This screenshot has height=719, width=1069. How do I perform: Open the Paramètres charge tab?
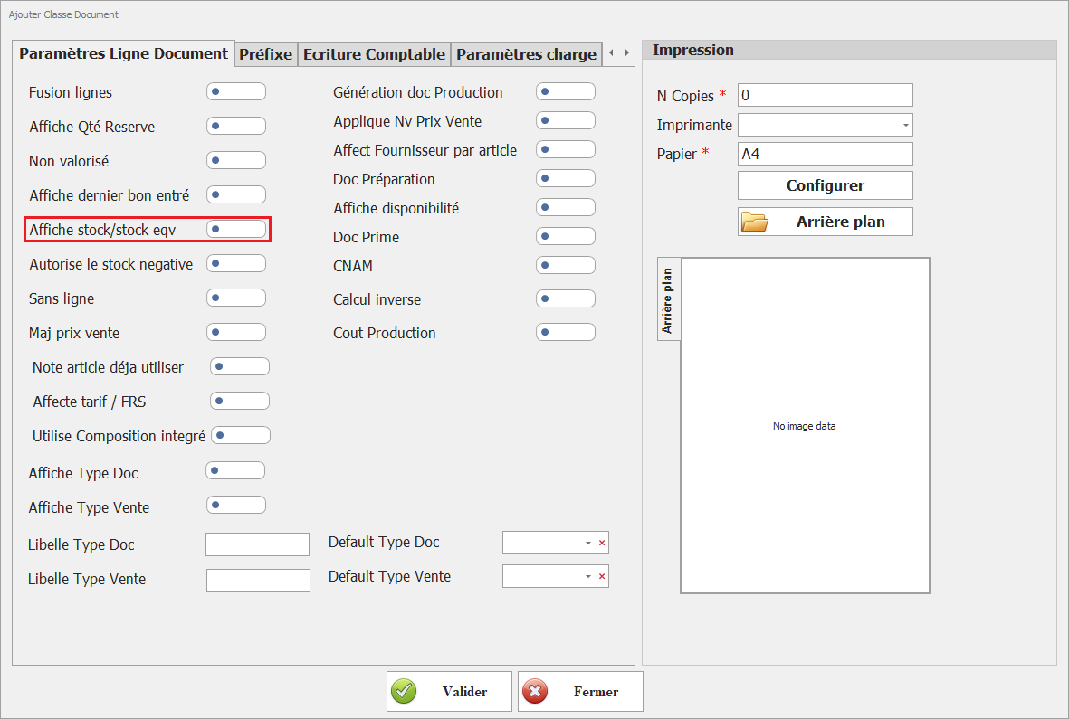[x=526, y=53]
